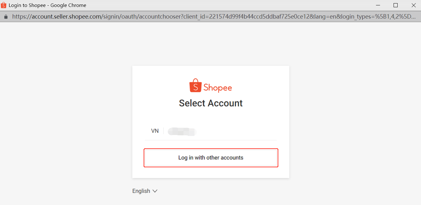Click the Select Account heading

click(x=211, y=103)
